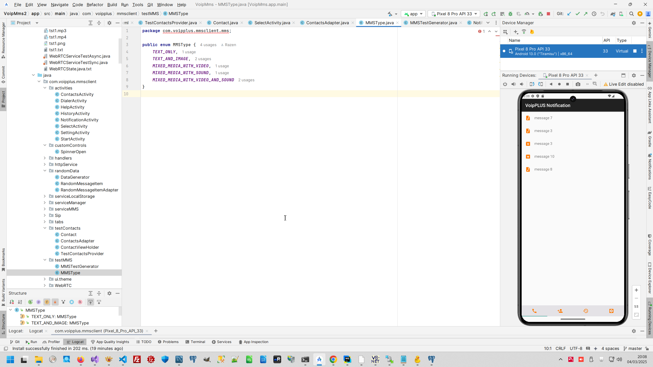The width and height of the screenshot is (653, 367).
Task: Collapse the testMMS package folder
Action: click(x=45, y=260)
